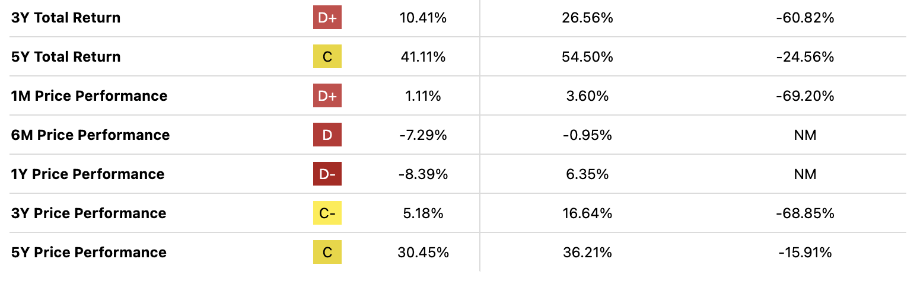The image size is (917, 281).
Task: Select the D- grade badge for 1Y Price Performance
Action: pos(327,174)
